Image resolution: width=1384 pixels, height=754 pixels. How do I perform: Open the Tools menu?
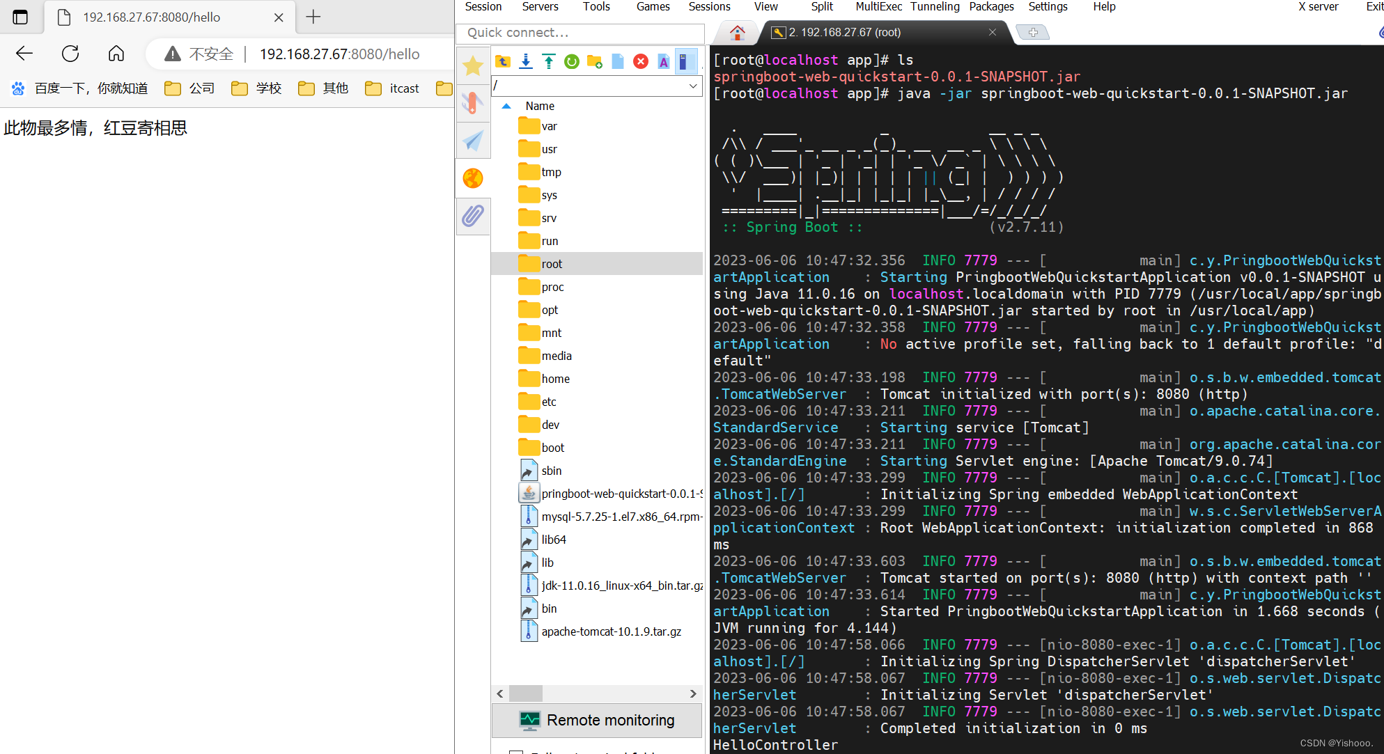(596, 6)
